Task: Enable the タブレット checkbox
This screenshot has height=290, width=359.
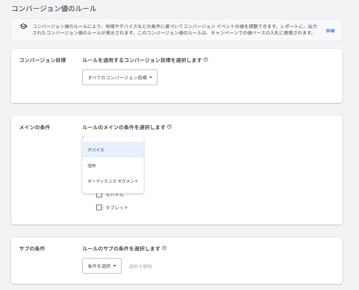Action: click(99, 207)
